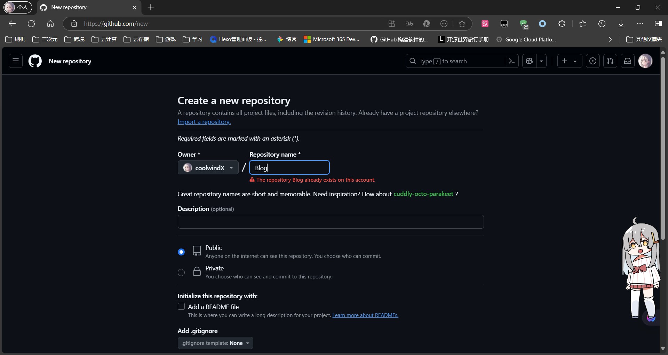Open 其他收藏夹 folder
Image resolution: width=668 pixels, height=355 pixels.
pos(644,39)
